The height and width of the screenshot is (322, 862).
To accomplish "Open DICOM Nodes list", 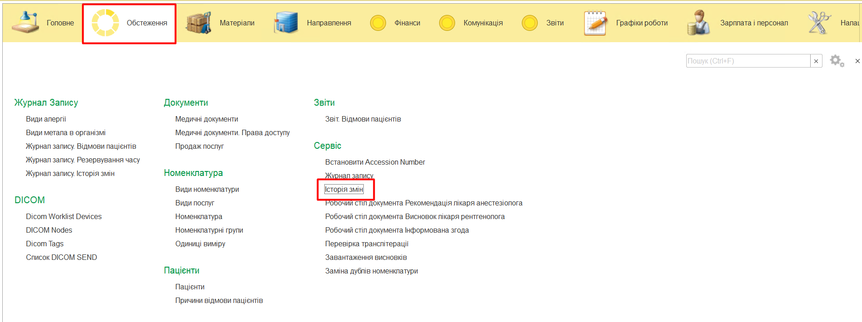I will click(x=49, y=230).
